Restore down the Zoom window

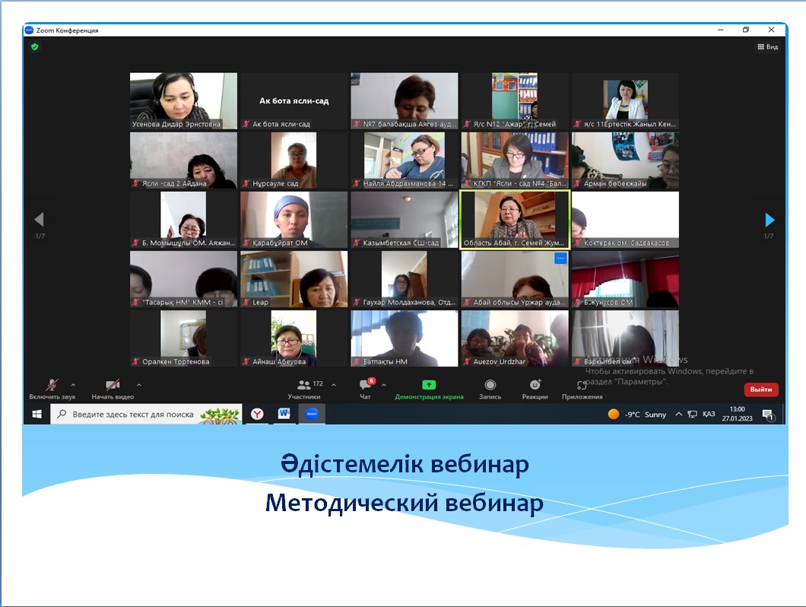tap(746, 30)
